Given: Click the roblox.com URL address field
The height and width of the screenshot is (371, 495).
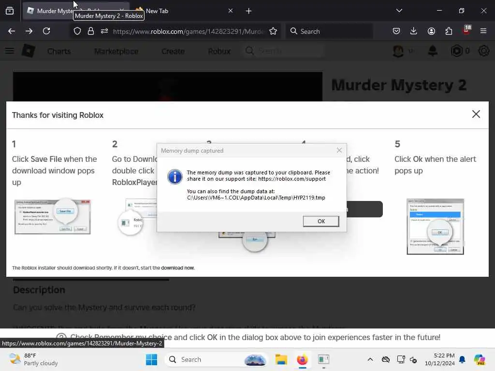Looking at the screenshot, I should click(188, 31).
